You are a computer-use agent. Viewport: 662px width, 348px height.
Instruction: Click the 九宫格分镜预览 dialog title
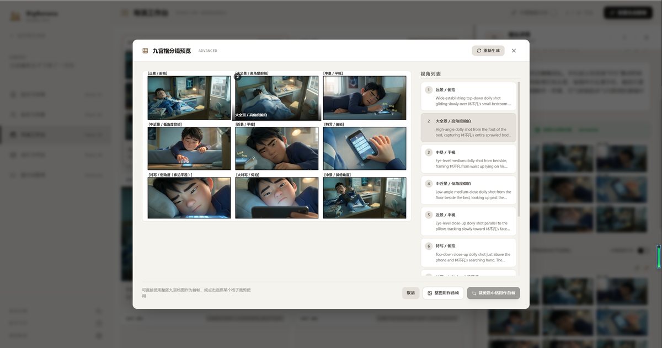click(172, 51)
